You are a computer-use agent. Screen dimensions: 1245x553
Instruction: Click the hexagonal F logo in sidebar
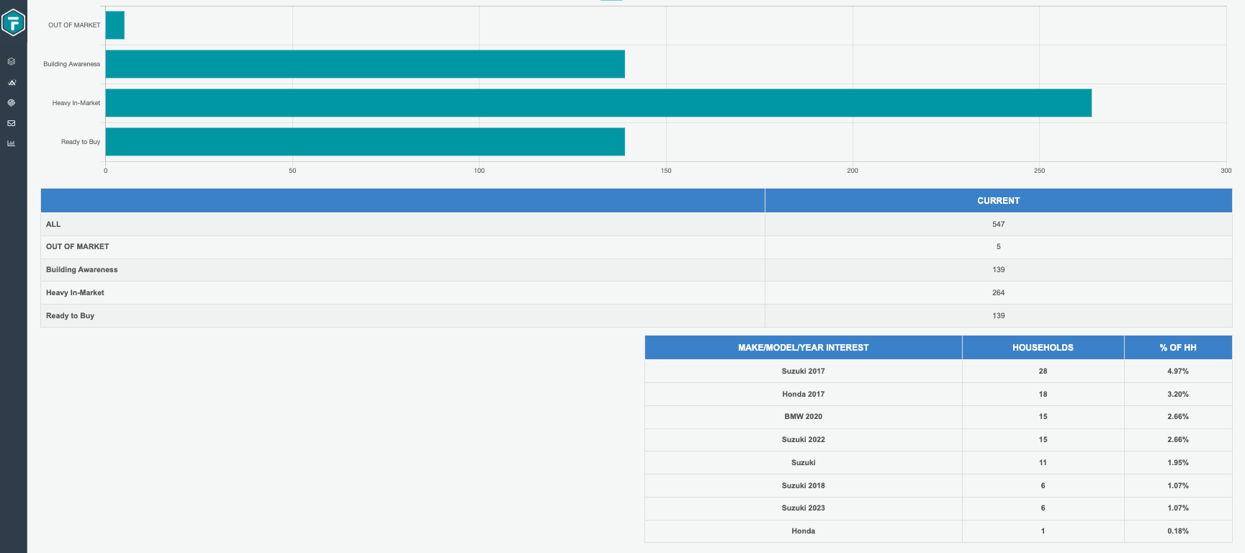(x=13, y=23)
